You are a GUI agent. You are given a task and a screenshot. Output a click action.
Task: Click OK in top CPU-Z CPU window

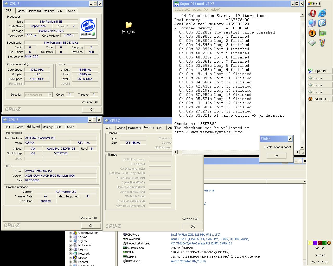pyautogui.click(x=92, y=109)
